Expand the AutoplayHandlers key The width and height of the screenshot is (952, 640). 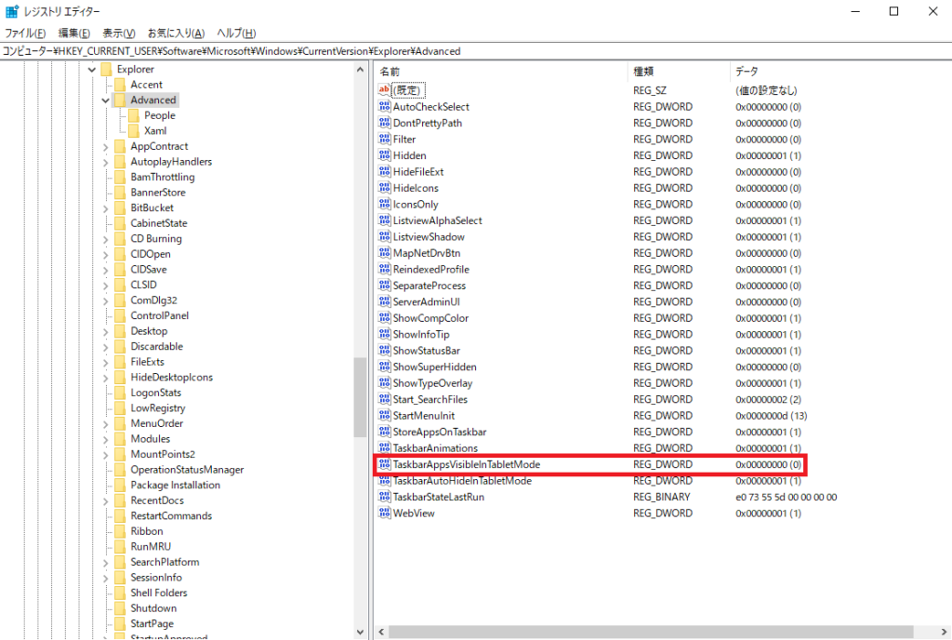[x=105, y=162]
